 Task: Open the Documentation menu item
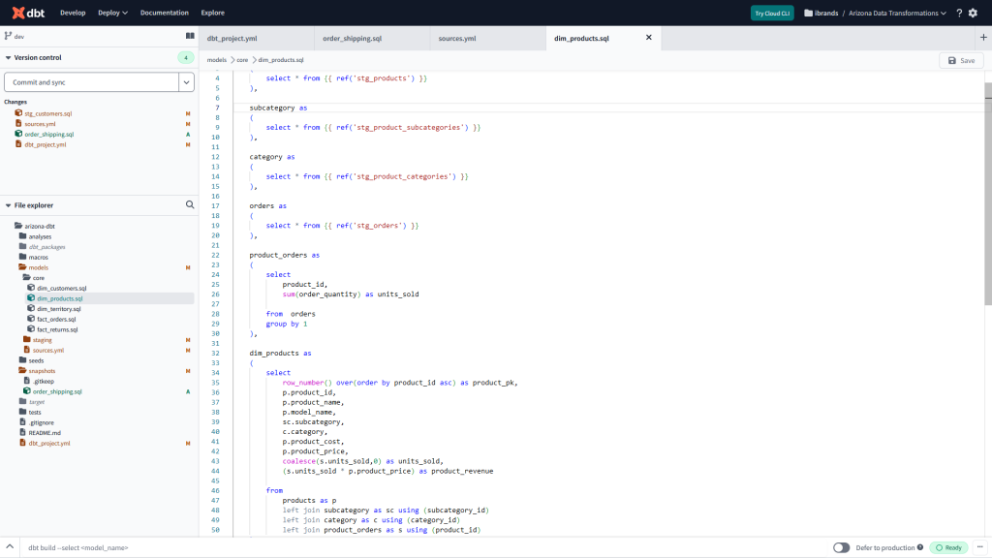(164, 13)
